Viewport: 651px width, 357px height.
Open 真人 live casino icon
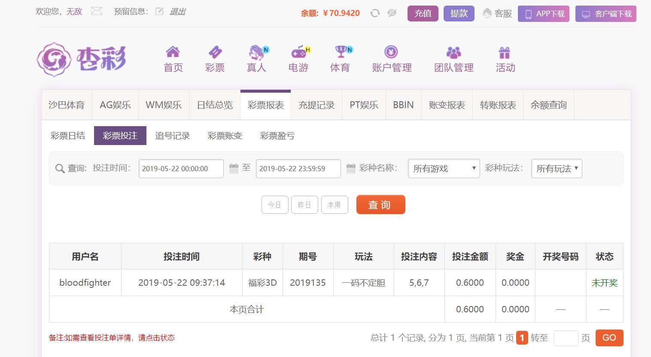coord(259,52)
